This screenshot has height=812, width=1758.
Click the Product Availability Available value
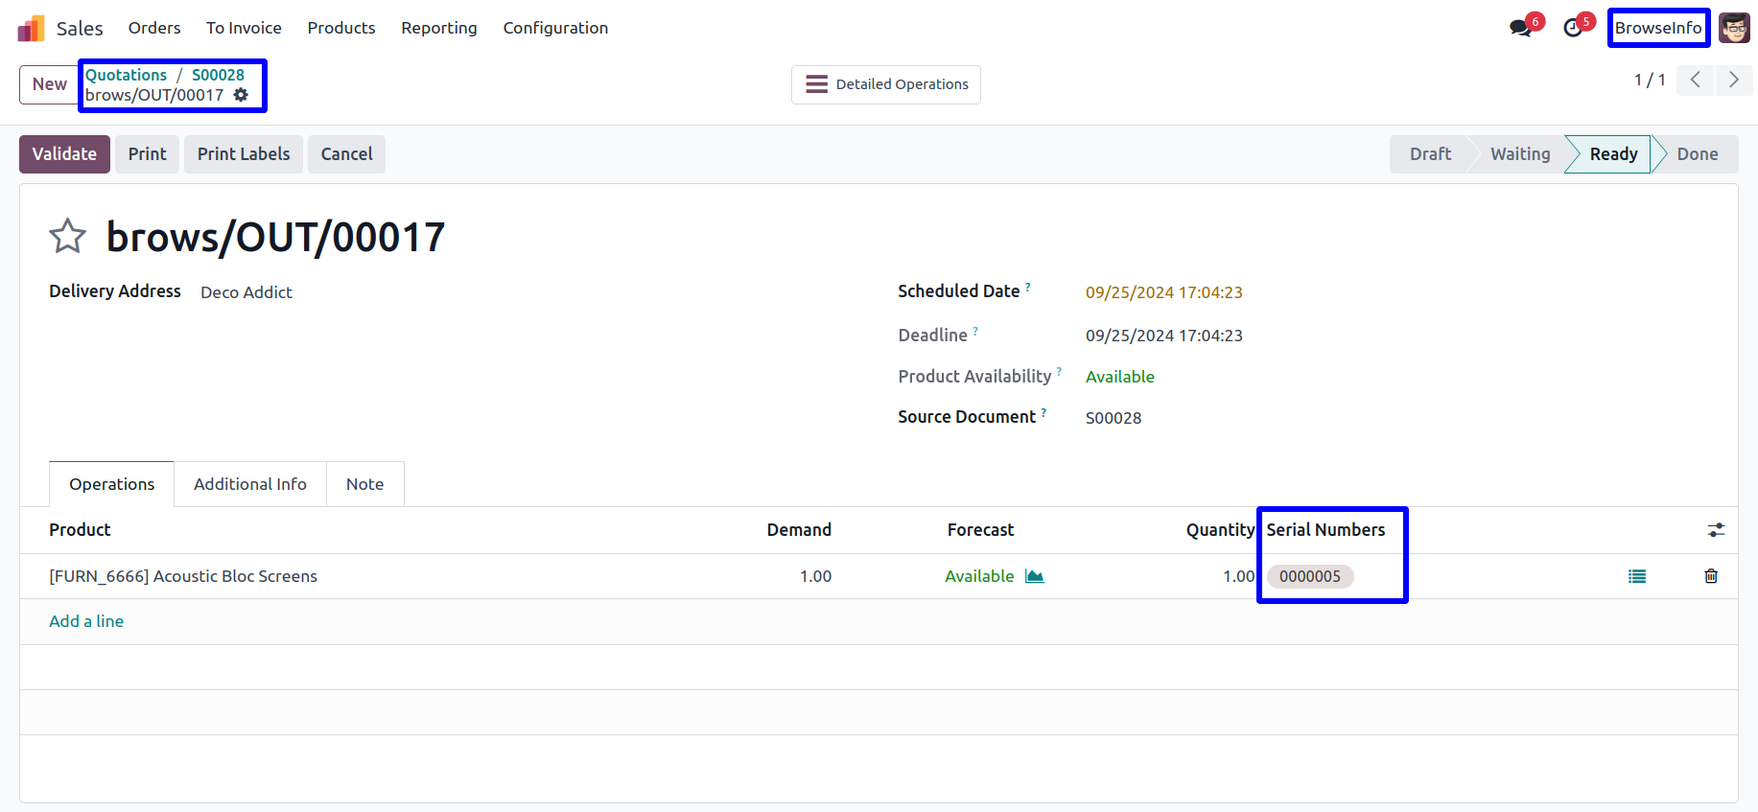coord(1120,377)
